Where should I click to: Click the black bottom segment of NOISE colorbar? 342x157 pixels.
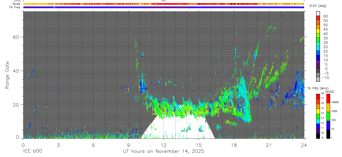coord(328,134)
